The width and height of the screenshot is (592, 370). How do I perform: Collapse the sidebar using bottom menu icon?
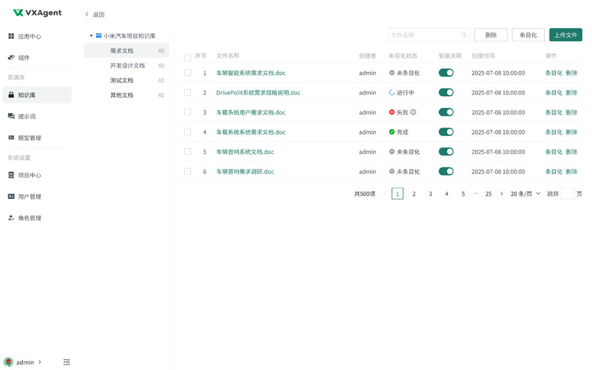click(66, 362)
